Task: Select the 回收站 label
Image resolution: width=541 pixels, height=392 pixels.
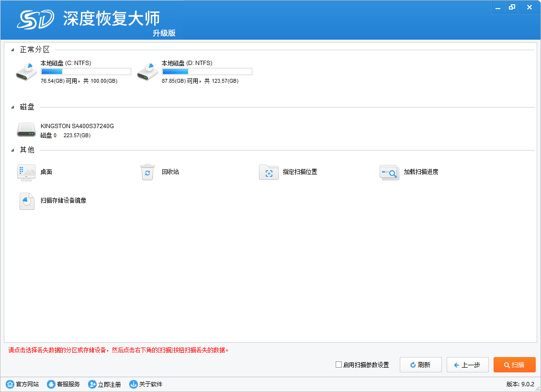Action: (x=170, y=172)
